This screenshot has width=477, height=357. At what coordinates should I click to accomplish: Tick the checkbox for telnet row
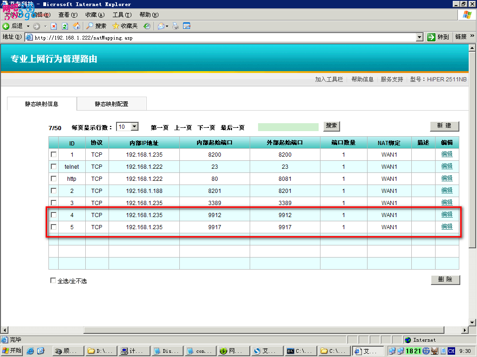[54, 166]
